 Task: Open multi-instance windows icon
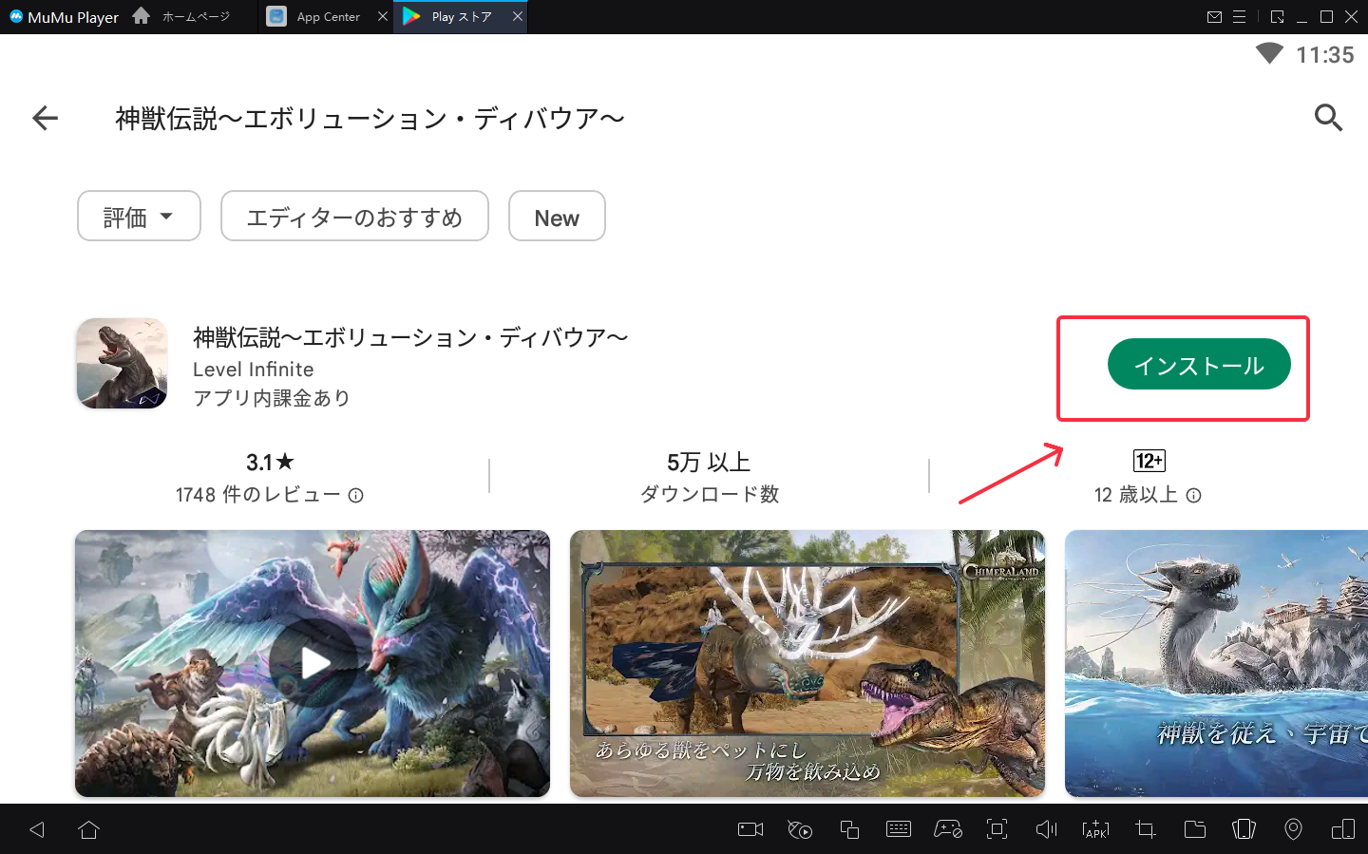(x=849, y=829)
